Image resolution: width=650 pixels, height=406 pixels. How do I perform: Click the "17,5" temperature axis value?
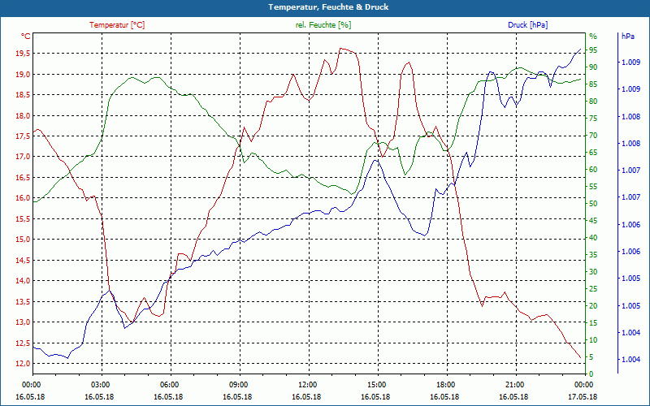23,136
